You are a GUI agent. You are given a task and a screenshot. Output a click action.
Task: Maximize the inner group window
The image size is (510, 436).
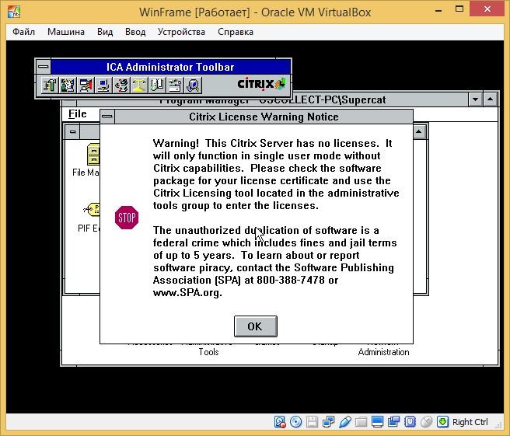(x=419, y=131)
